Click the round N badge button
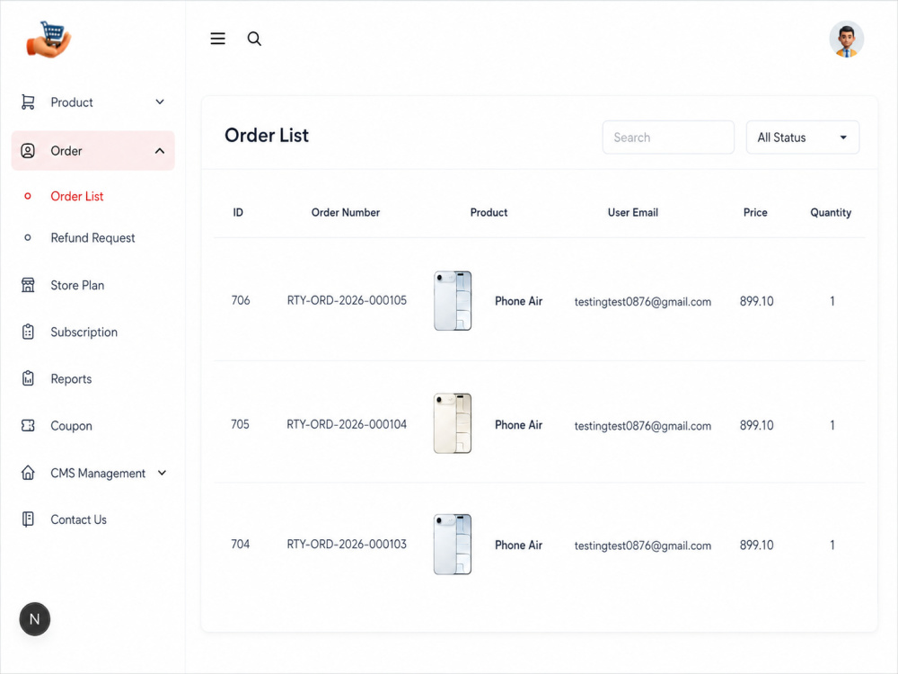This screenshot has width=898, height=674. coord(35,619)
